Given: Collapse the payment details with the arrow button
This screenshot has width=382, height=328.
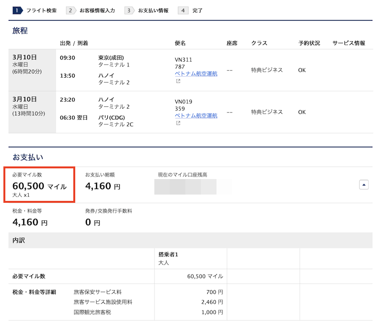Looking at the screenshot, I should (x=364, y=185).
